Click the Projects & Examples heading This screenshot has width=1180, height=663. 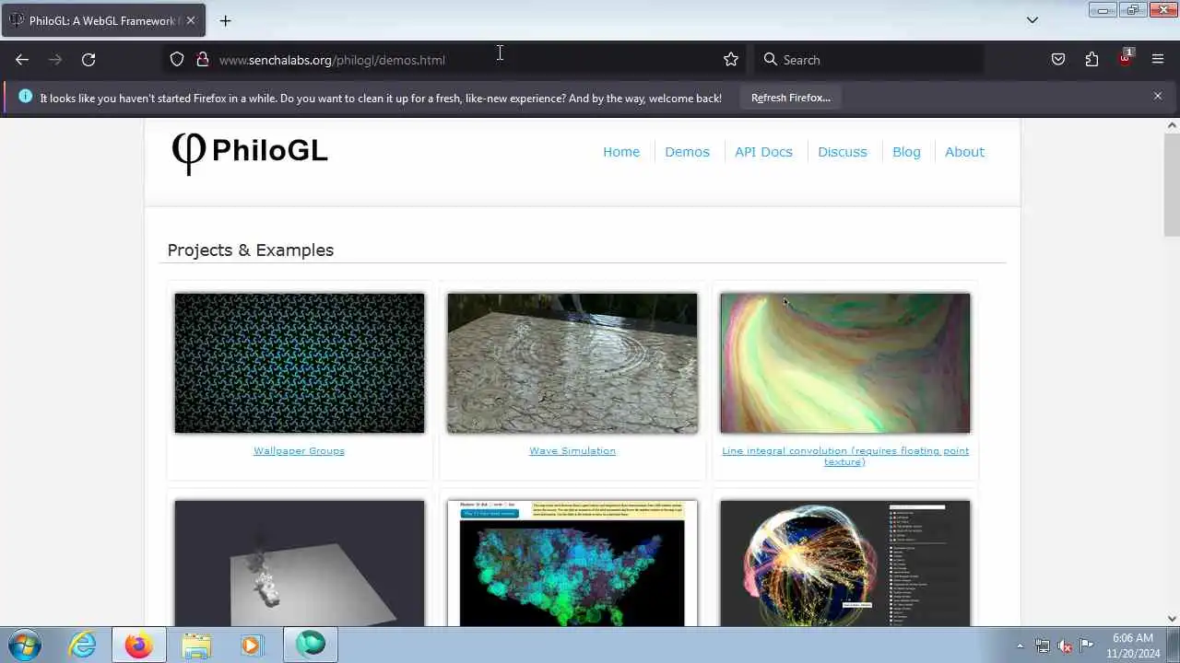tap(251, 250)
